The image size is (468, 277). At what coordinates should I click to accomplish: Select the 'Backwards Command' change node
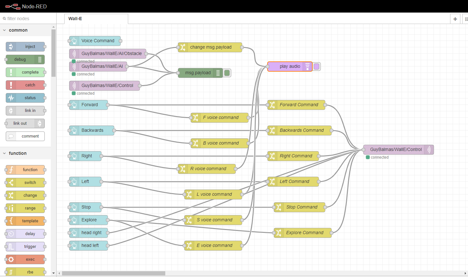pos(300,131)
